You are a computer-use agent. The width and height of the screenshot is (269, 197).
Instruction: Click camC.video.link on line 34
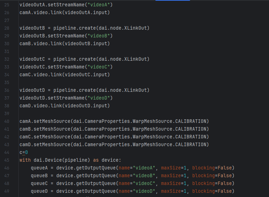(39, 75)
